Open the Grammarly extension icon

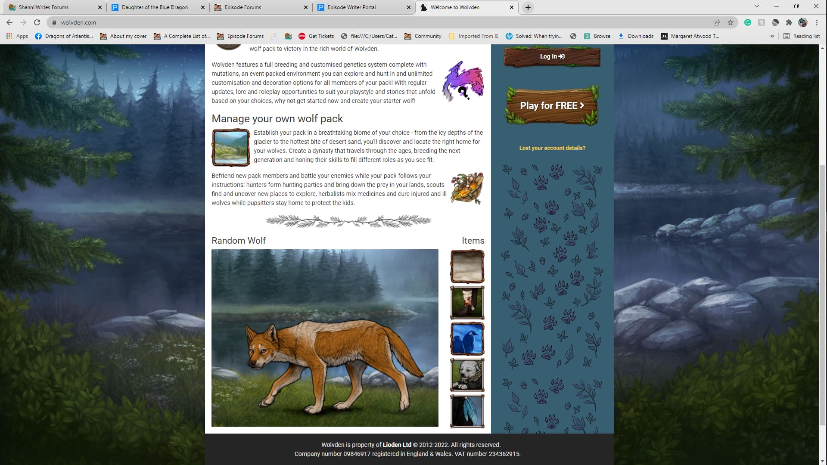(x=748, y=22)
